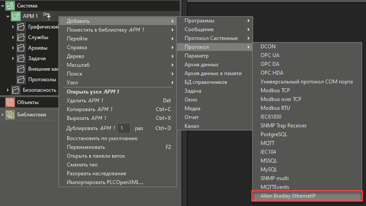This screenshot has height=206, width=366.
Task: Click the branch arrow icon beside АРМ 1
Action: [47, 16]
